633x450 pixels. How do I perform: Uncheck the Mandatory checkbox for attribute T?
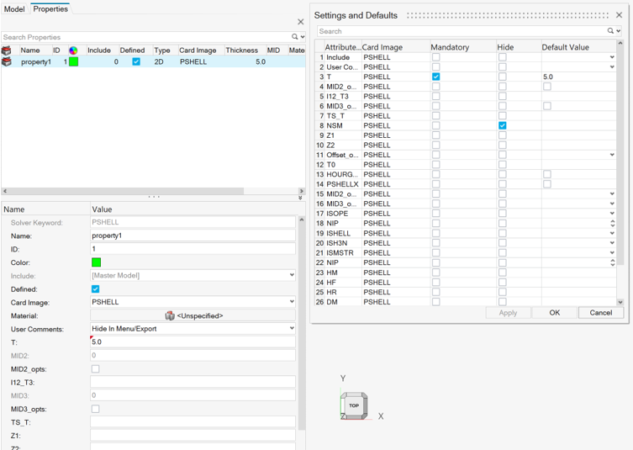pos(435,77)
